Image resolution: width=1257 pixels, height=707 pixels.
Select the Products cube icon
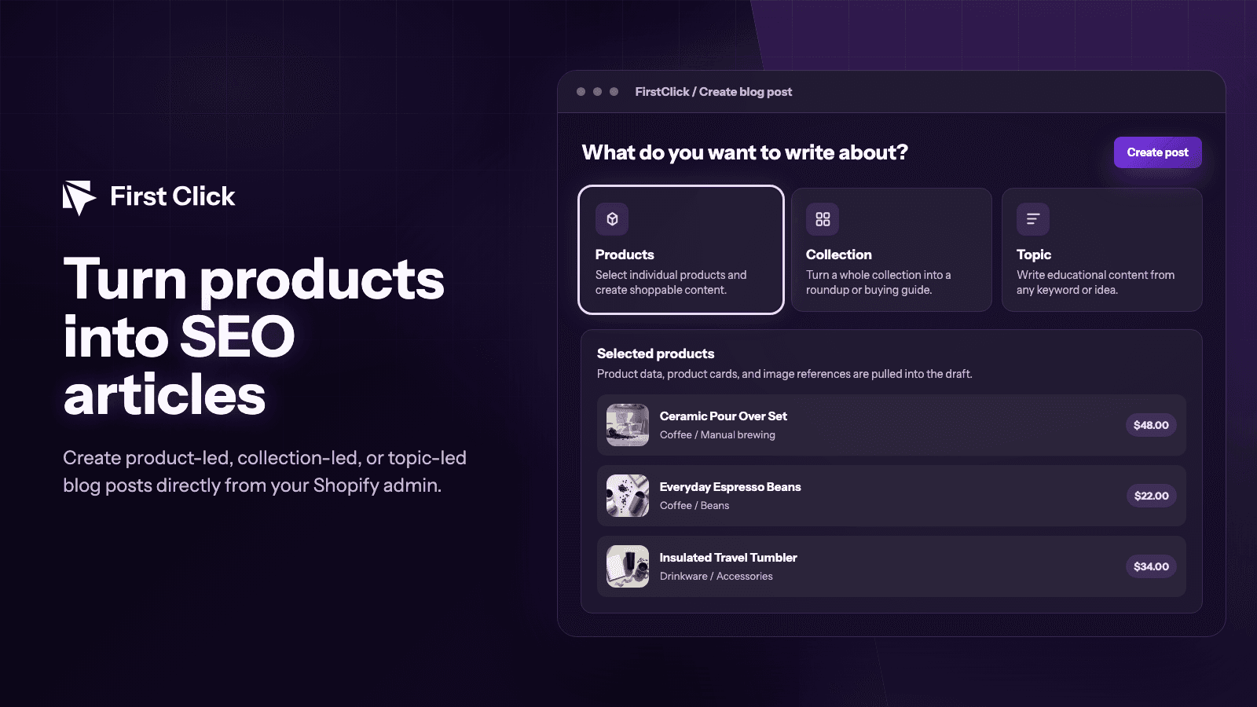coord(612,219)
